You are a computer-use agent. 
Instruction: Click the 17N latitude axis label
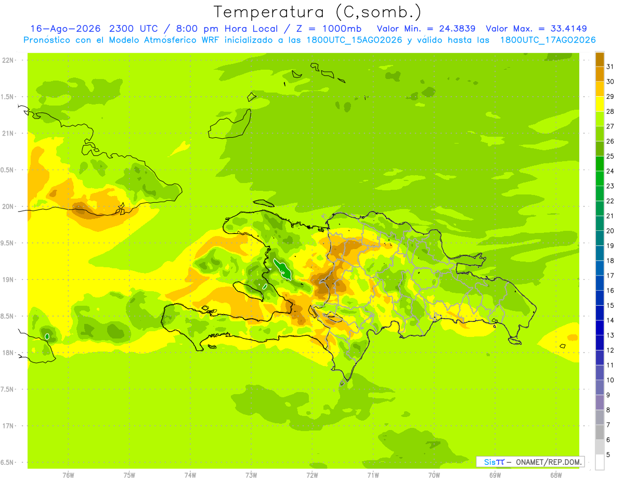click(x=7, y=426)
